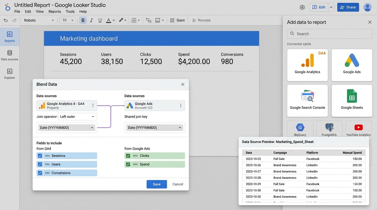Open the settings gear icon

pos(302,7)
